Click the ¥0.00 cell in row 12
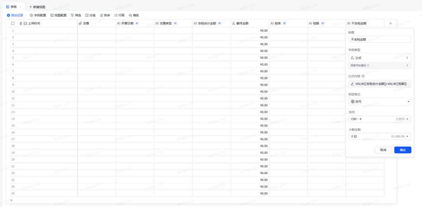 (250, 105)
